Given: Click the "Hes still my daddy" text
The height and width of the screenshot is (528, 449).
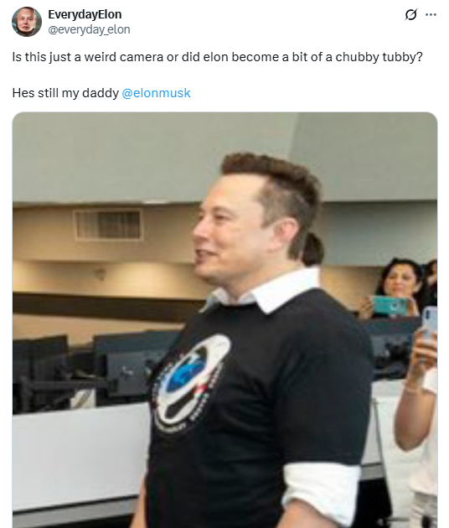Looking at the screenshot, I should [65, 93].
